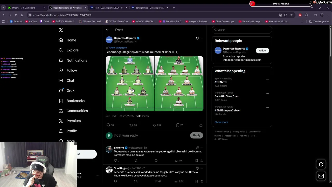This screenshot has width=332, height=187.
Task: Open Privacy Policy link
Action: (239, 132)
